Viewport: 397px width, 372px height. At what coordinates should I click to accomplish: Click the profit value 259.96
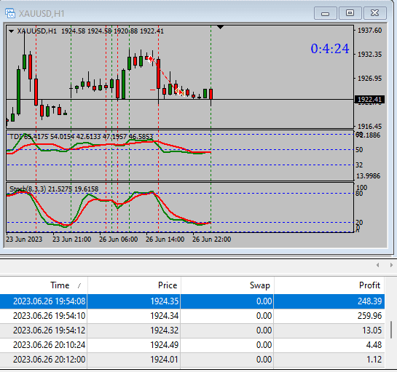369,316
